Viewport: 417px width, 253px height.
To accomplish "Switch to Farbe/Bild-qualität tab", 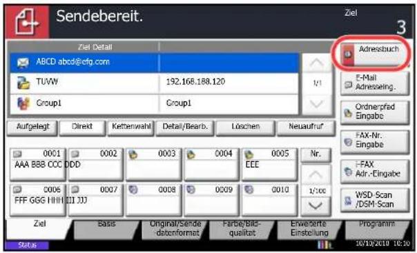I will point(242,229).
